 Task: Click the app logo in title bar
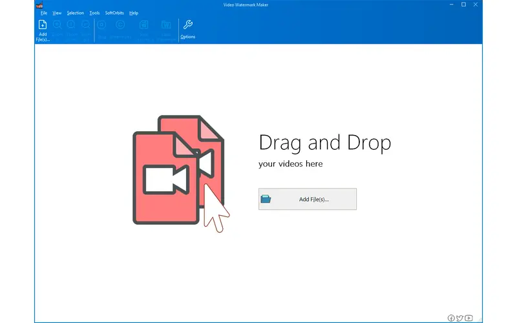39,5
